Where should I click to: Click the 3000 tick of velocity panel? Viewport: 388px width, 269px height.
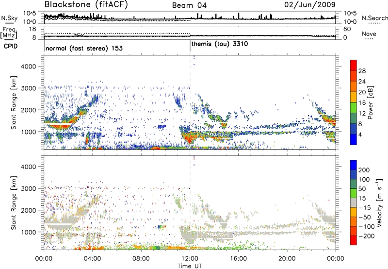click(x=29, y=188)
